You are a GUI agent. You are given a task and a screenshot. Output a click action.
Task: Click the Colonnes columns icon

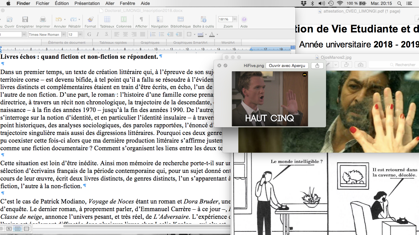click(x=124, y=20)
